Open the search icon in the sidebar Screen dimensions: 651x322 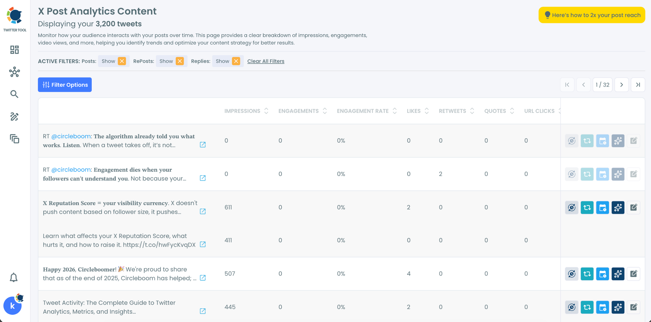click(x=14, y=94)
